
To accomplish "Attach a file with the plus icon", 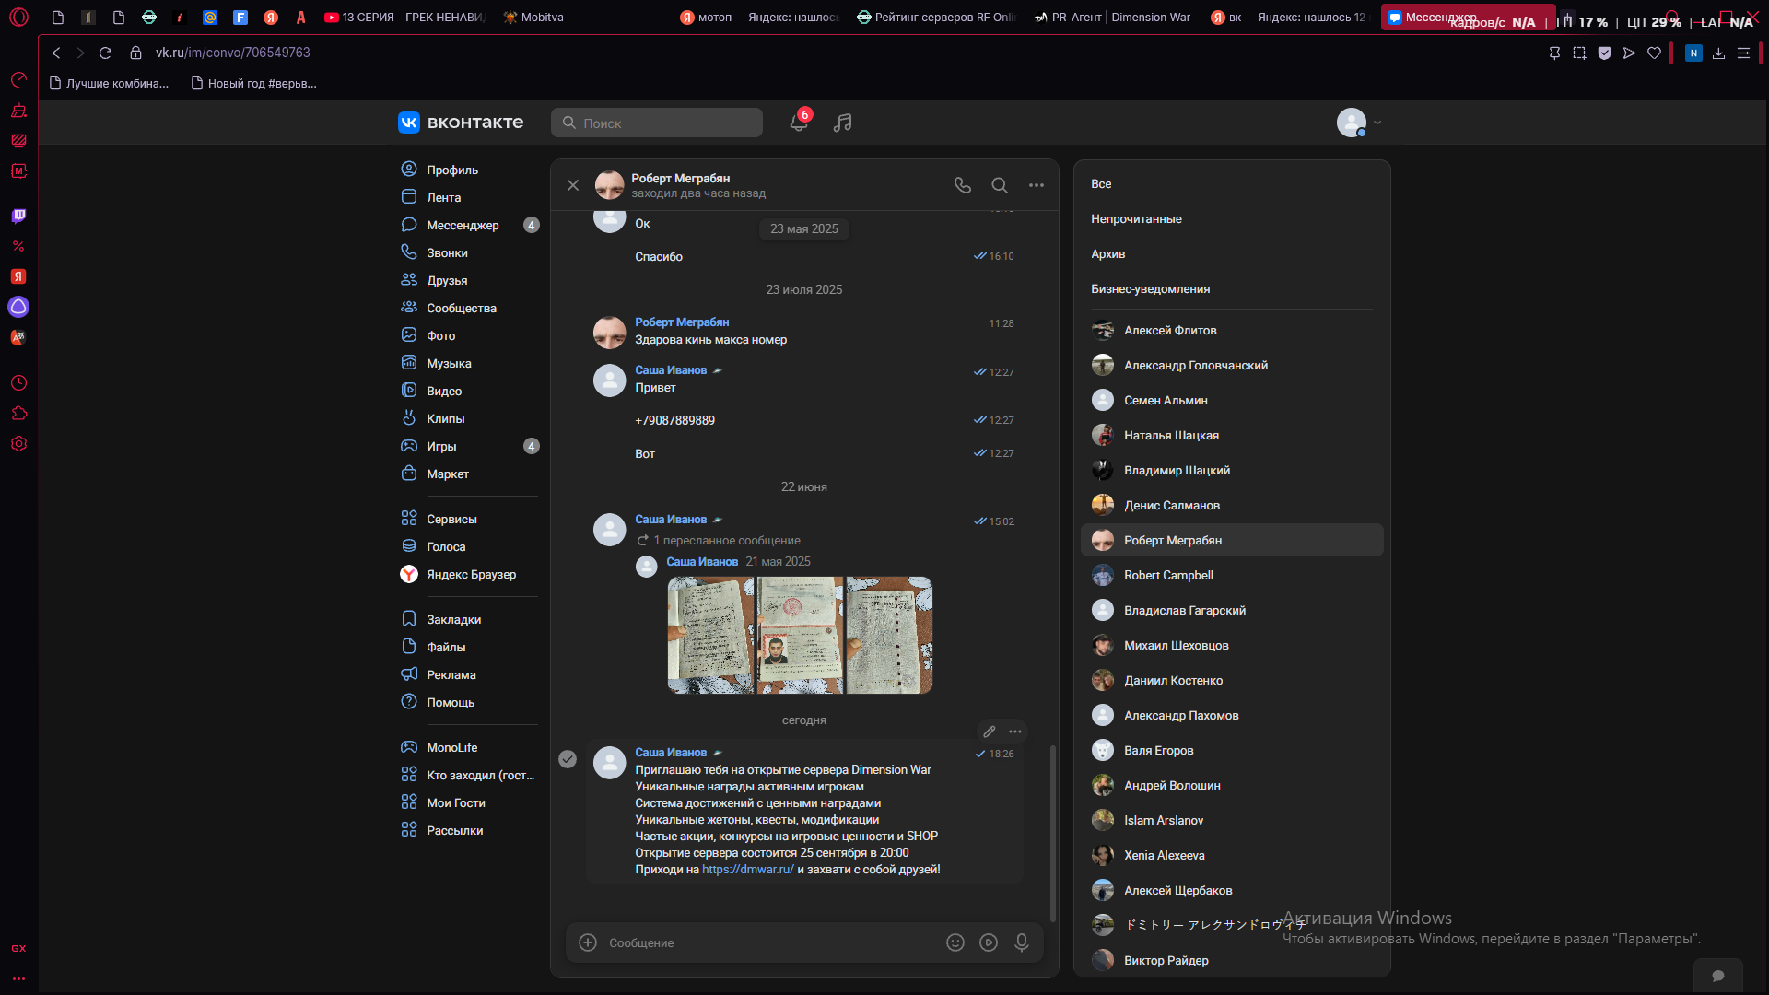I will coord(588,942).
